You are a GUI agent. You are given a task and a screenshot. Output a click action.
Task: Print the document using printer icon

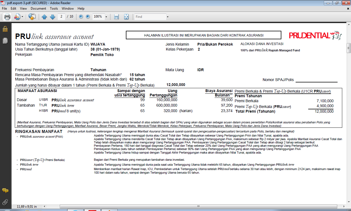pyautogui.click(x=7, y=17)
